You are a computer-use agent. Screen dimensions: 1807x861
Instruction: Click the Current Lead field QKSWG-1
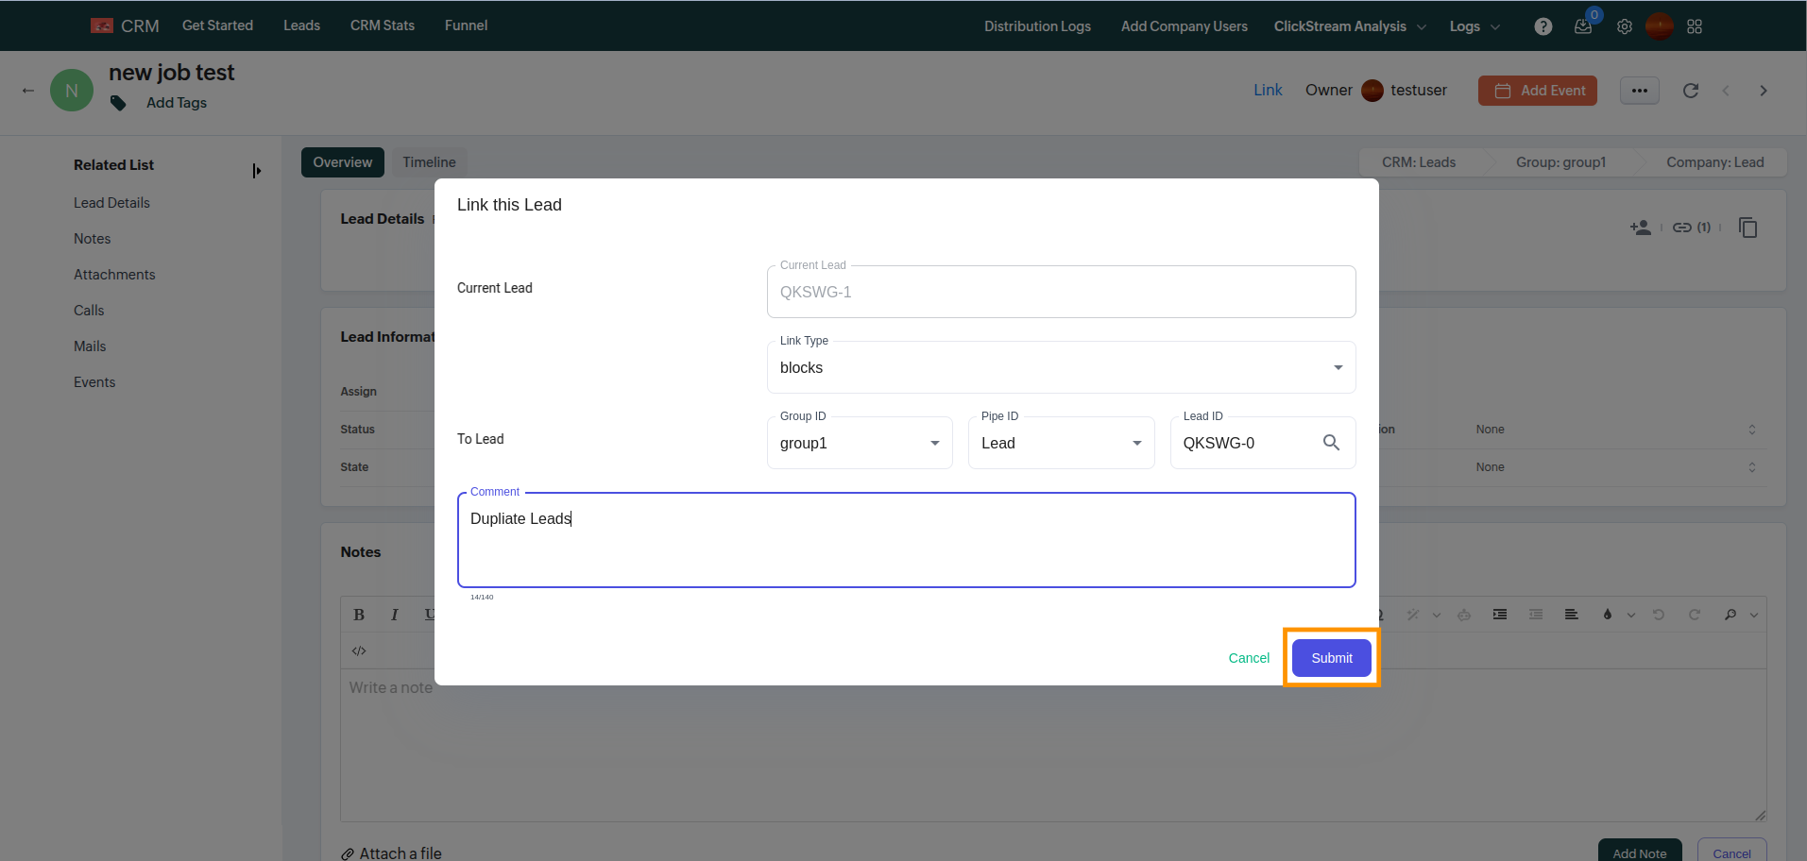(1062, 292)
